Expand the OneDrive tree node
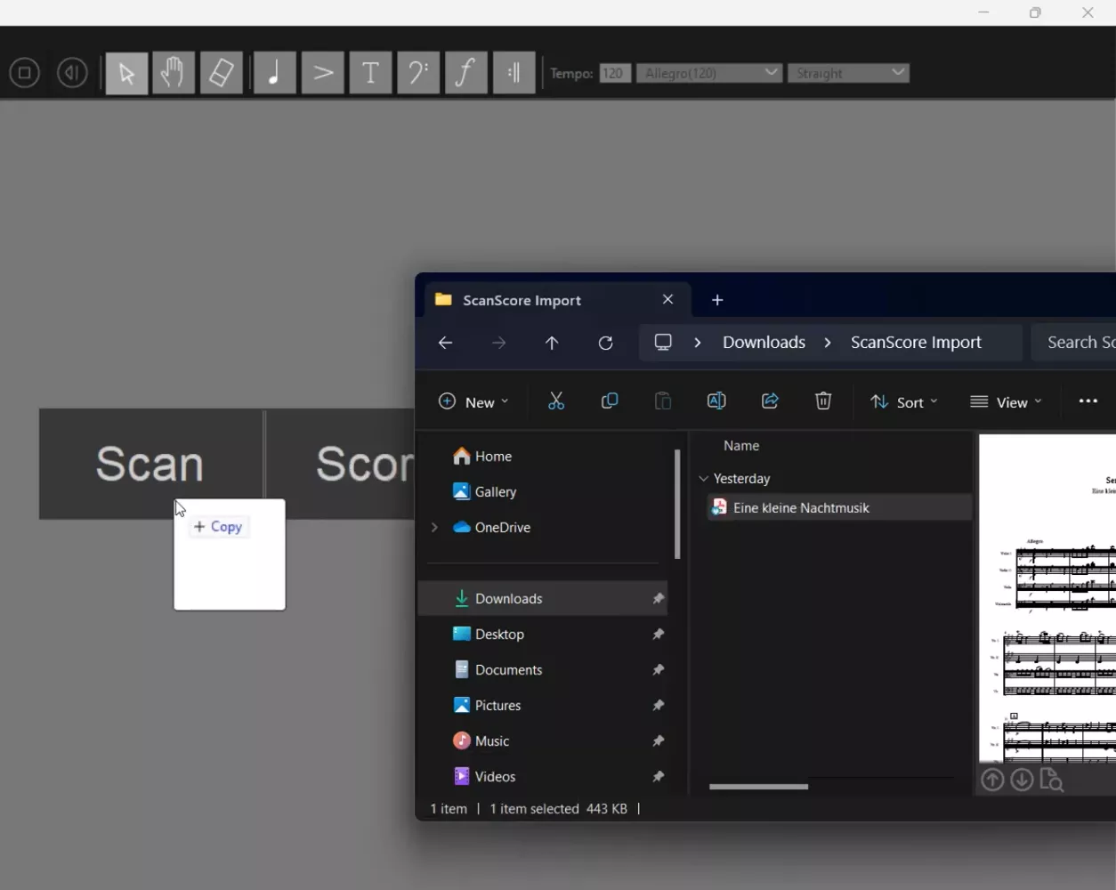Screen dimensions: 1116x890 click(x=434, y=528)
